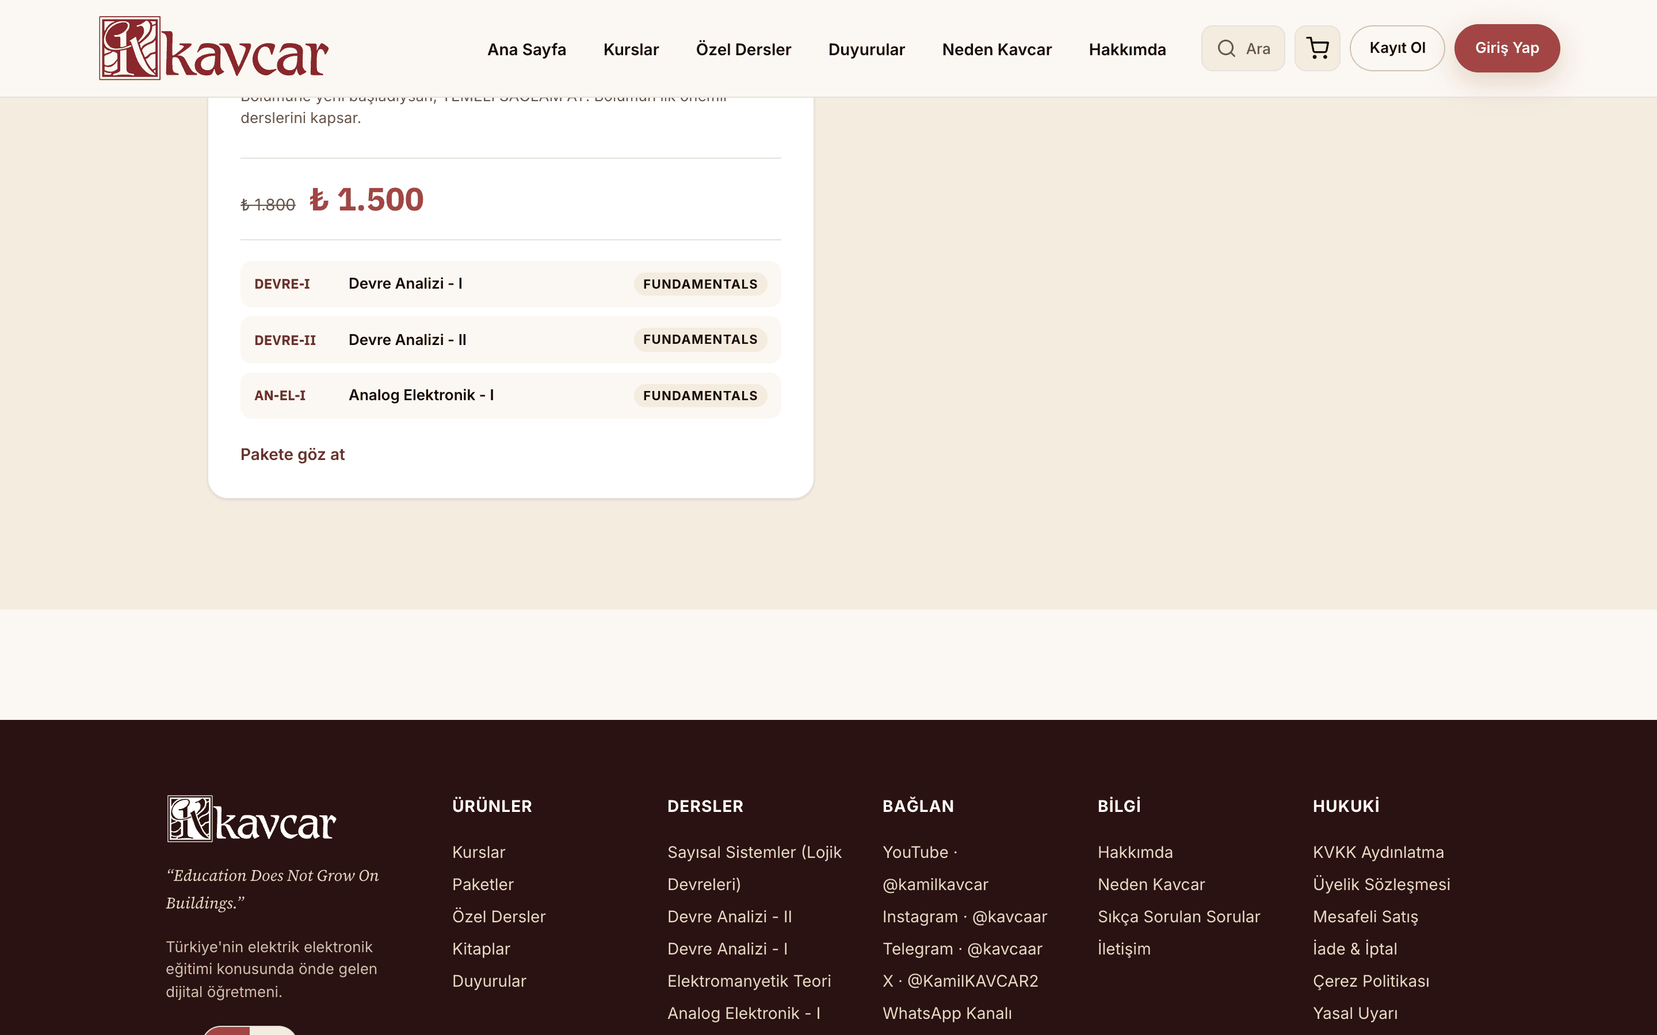Click the discounted price ₺ 1.500
The width and height of the screenshot is (1657, 1035).
point(366,199)
